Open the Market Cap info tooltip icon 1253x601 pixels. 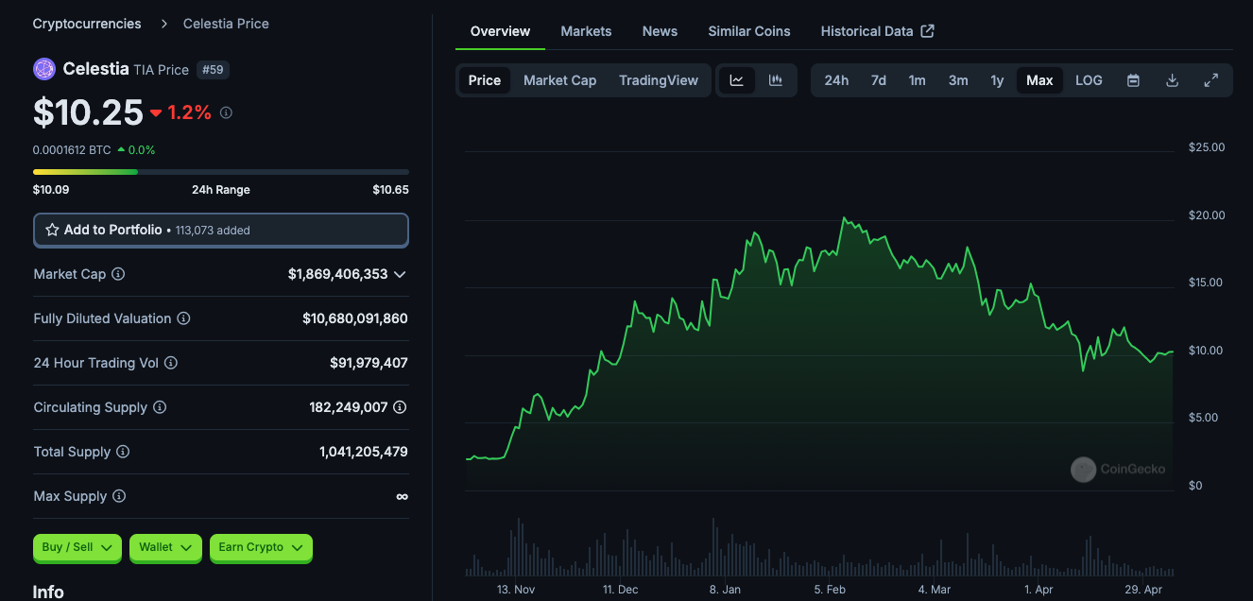click(118, 274)
